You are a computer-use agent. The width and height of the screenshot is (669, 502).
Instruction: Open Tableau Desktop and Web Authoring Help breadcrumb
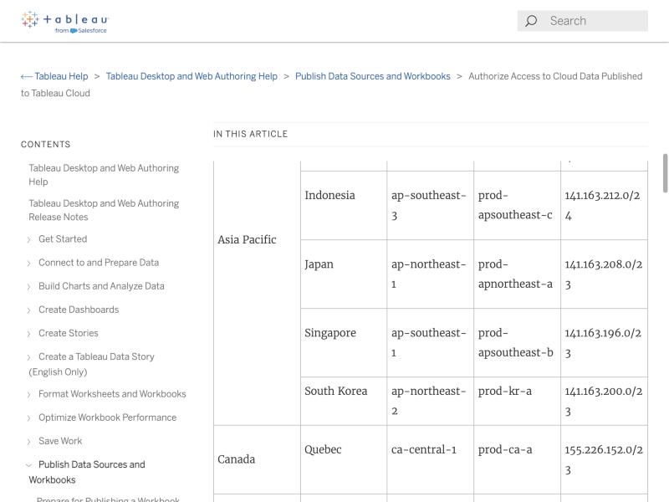192,76
